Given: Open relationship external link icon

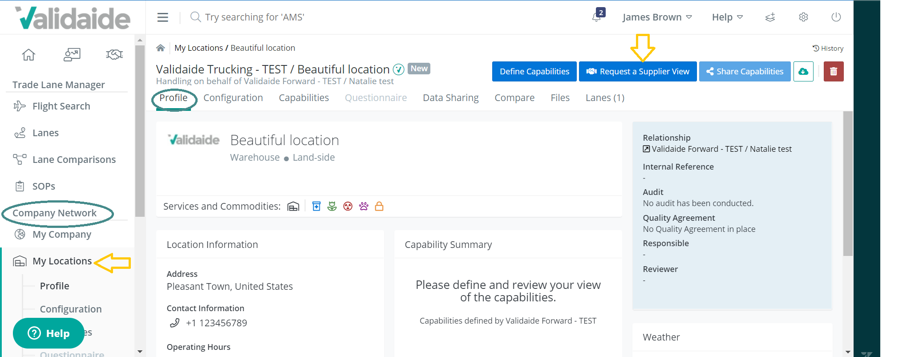Looking at the screenshot, I should tap(646, 149).
